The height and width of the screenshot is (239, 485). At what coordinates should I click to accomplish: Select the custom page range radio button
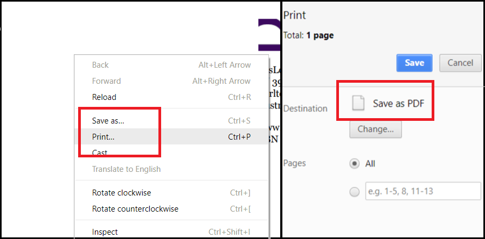point(355,192)
